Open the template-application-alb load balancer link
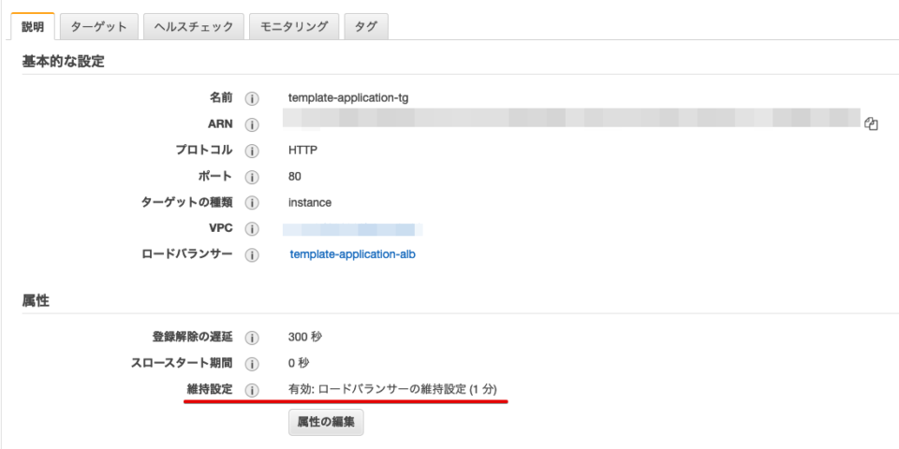 352,254
